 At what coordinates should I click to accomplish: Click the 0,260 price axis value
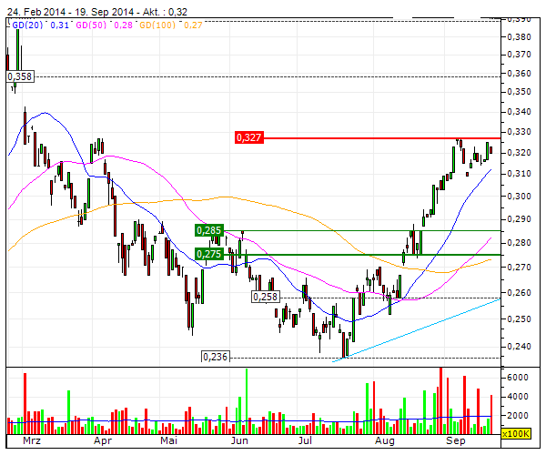click(x=520, y=293)
